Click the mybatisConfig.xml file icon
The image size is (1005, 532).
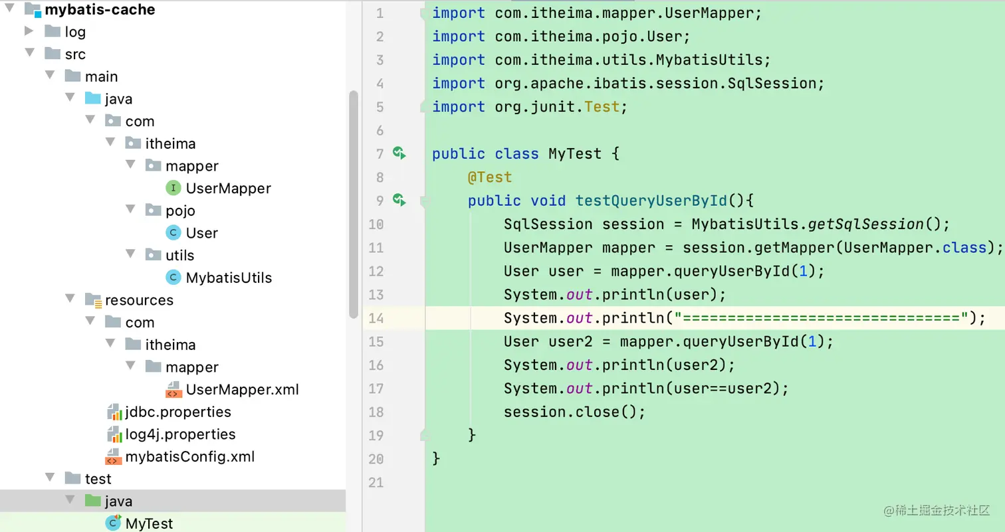[x=114, y=457]
